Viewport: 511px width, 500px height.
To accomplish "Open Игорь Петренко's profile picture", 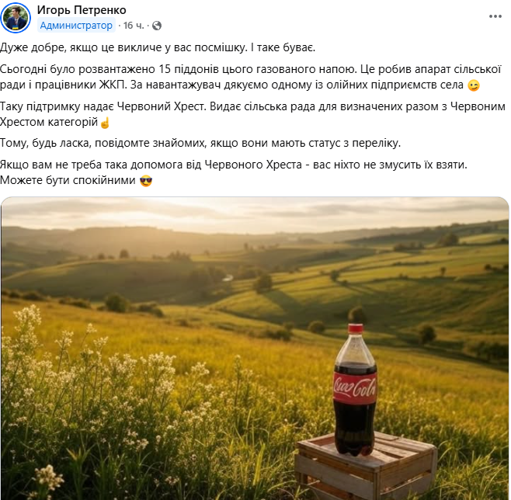I will [x=16, y=18].
